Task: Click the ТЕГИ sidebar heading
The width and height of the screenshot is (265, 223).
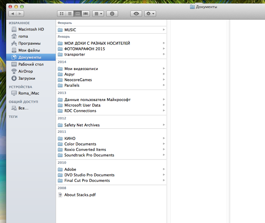Action: [x=13, y=117]
